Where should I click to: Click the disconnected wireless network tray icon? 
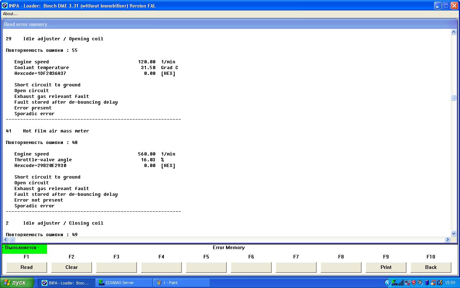pos(408,283)
